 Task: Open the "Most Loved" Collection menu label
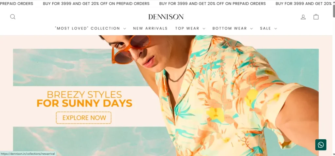[87, 28]
